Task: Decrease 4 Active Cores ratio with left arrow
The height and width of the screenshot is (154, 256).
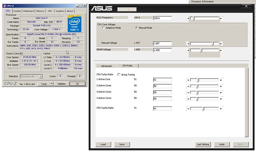Action: pyautogui.click(x=188, y=99)
